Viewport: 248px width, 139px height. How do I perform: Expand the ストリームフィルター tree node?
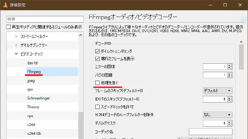point(16,36)
